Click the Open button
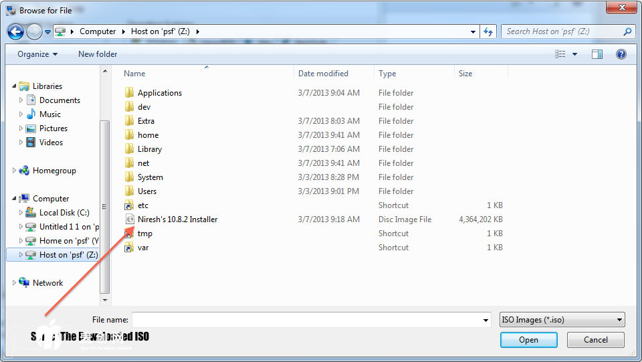Screen dimensions: 642x362 (528, 340)
